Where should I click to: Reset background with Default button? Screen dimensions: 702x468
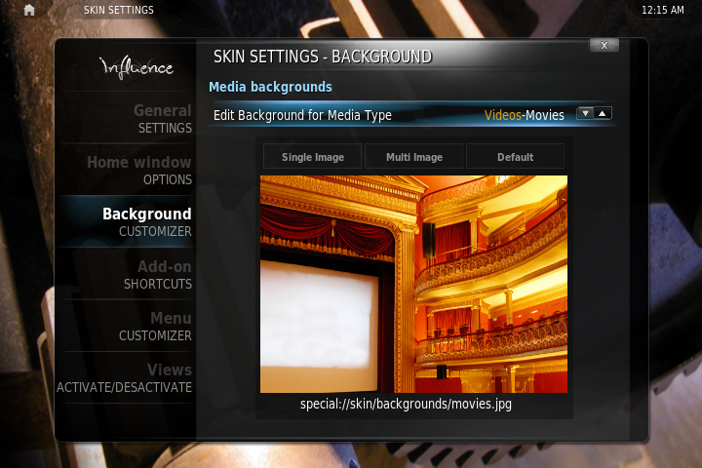tap(515, 157)
